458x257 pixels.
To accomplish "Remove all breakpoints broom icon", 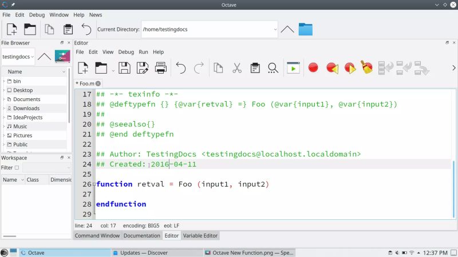I will 366,67.
